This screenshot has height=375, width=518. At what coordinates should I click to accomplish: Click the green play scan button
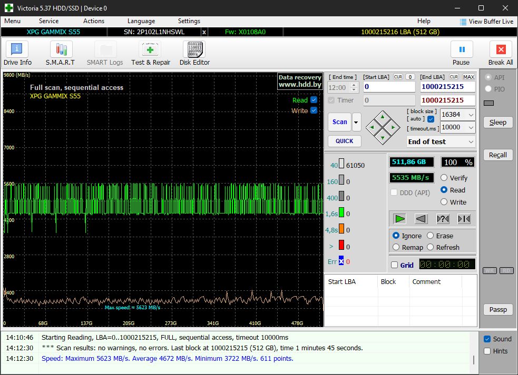pos(400,219)
